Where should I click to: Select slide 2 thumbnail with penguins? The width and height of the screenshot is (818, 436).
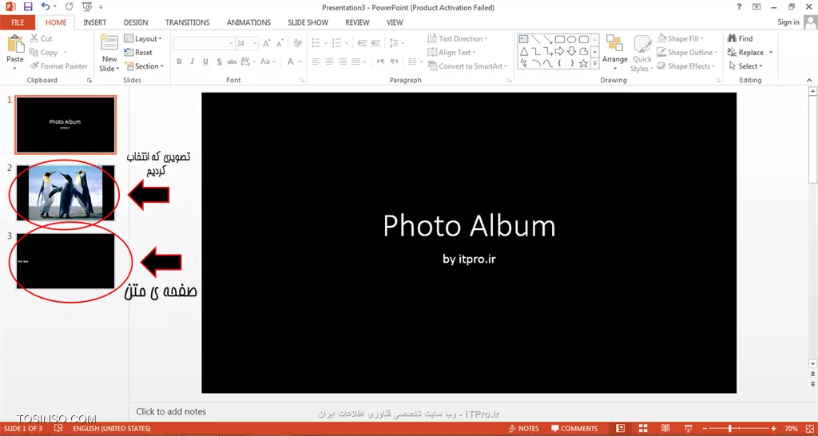[66, 192]
